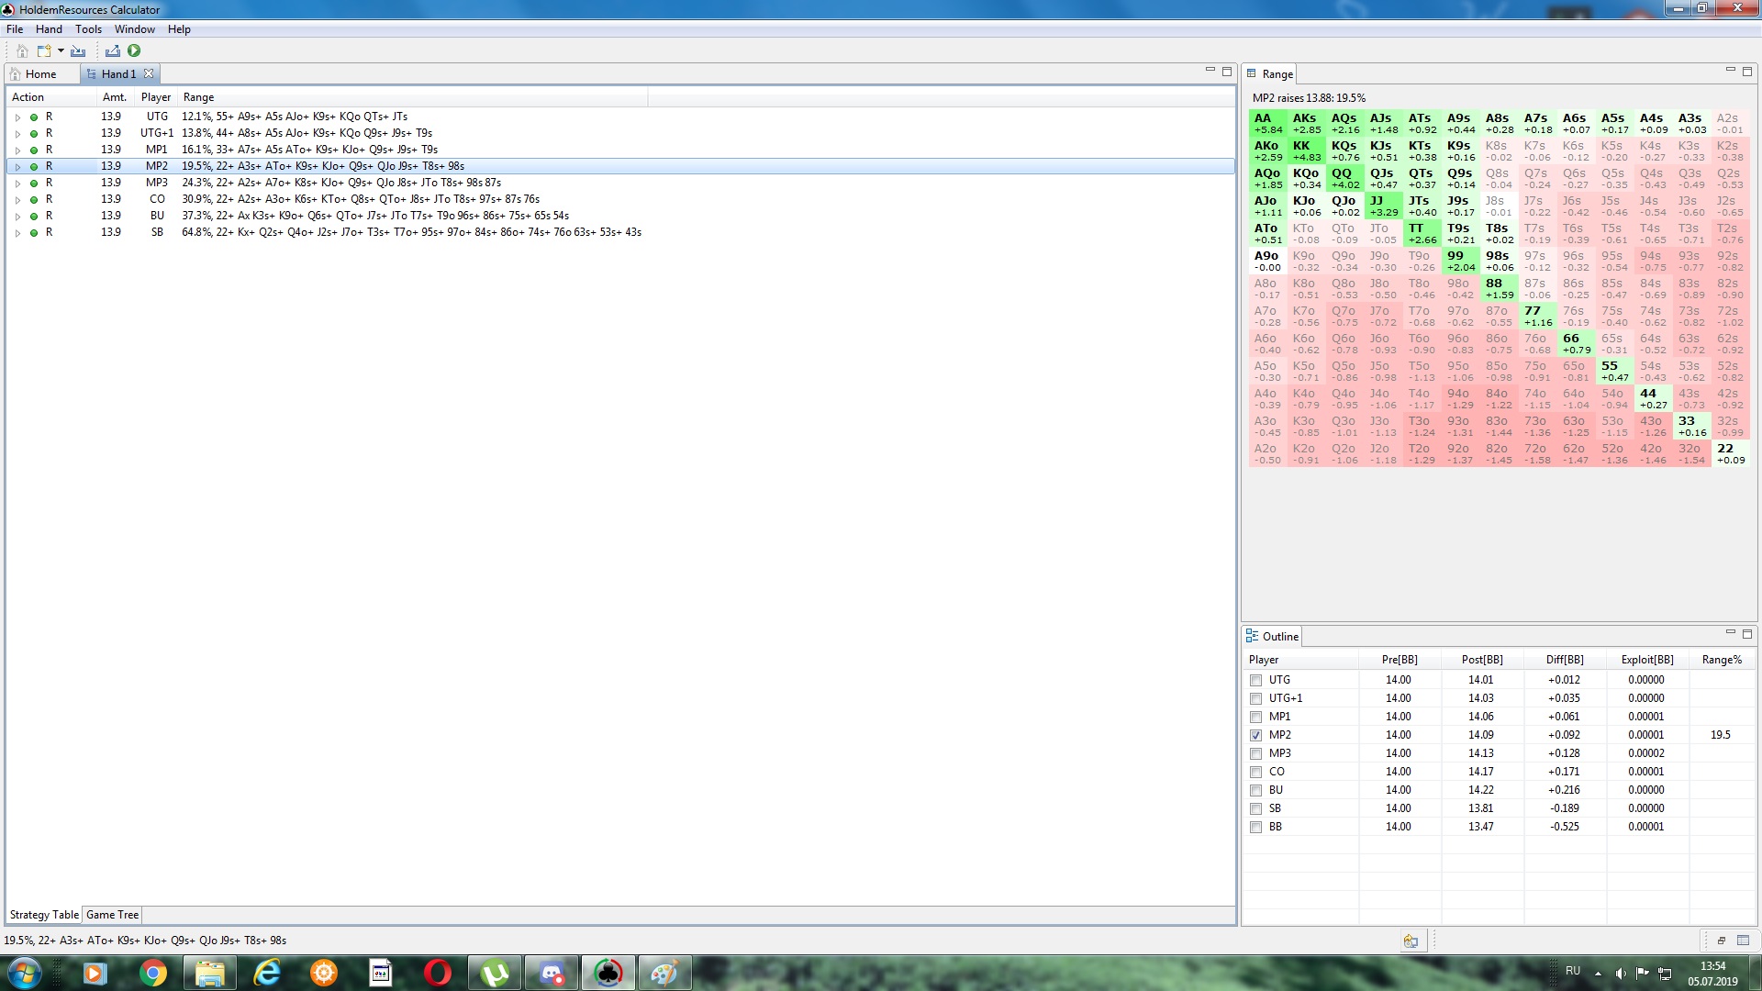
Task: Select the 72o cell in range grid
Action: click(x=1537, y=454)
